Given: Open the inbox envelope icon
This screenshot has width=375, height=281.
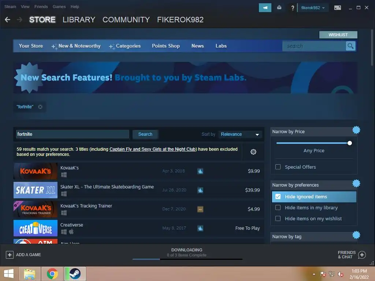Looking at the screenshot, I should (x=279, y=8).
